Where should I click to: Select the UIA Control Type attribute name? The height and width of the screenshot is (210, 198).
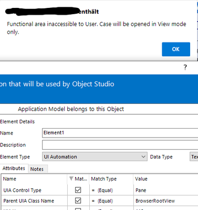click(23, 190)
